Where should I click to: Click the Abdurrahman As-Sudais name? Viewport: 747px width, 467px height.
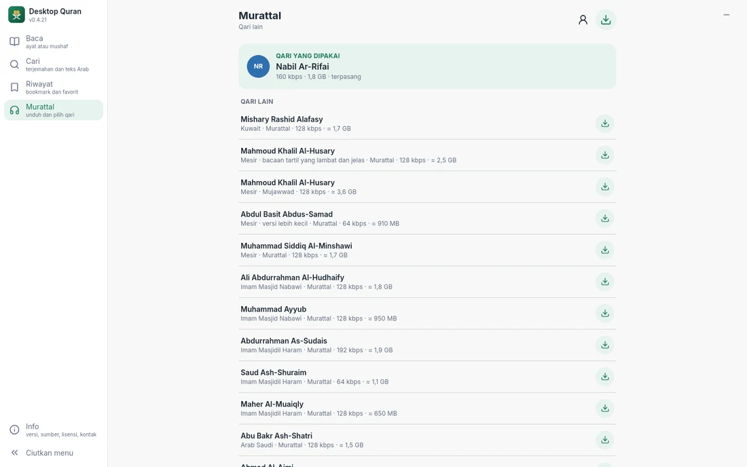pyautogui.click(x=283, y=341)
